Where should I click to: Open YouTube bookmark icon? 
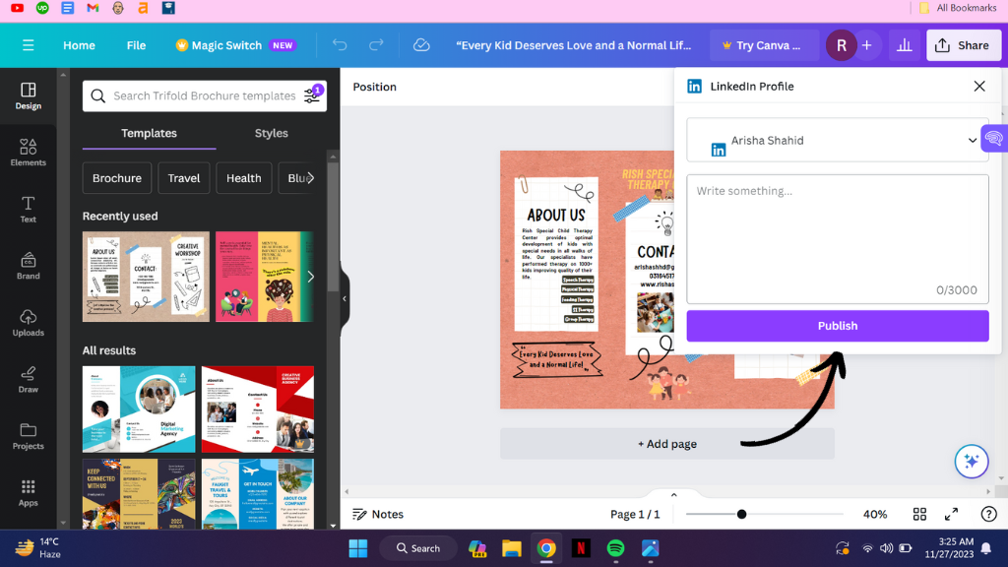click(x=18, y=8)
